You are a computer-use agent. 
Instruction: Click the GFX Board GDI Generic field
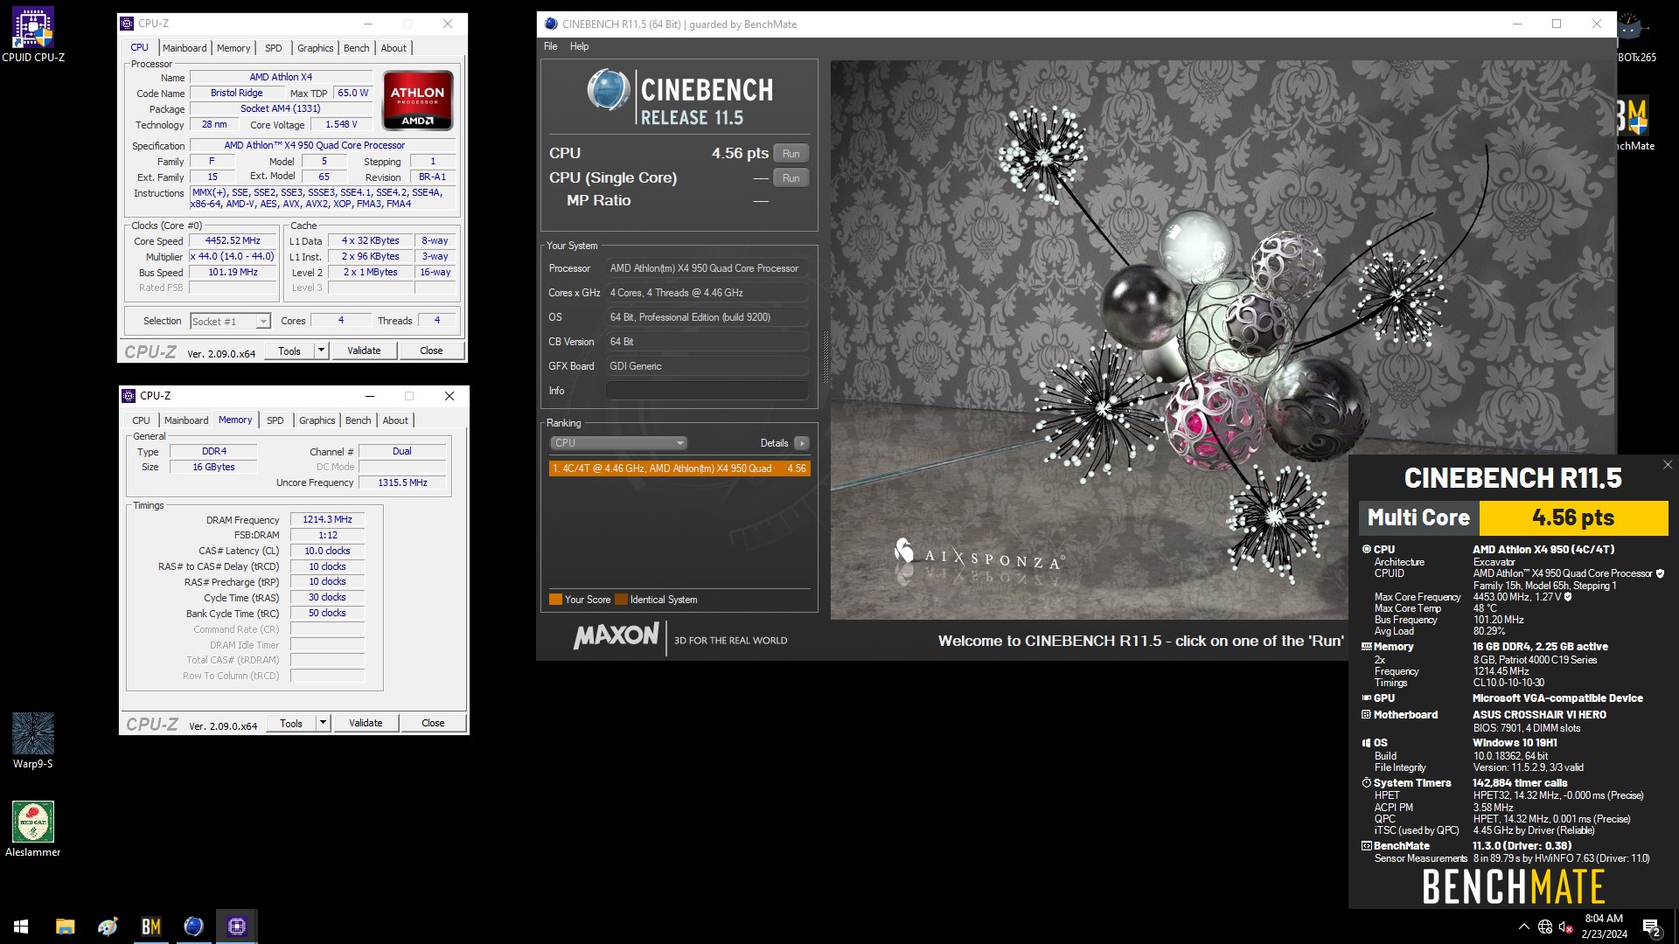tap(707, 366)
